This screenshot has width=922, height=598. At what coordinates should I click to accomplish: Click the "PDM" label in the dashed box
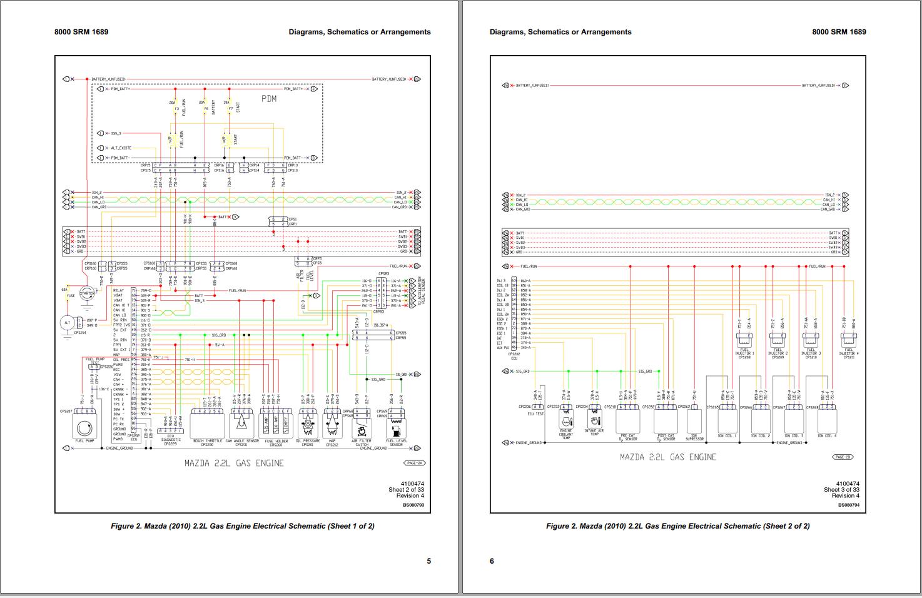click(x=269, y=99)
